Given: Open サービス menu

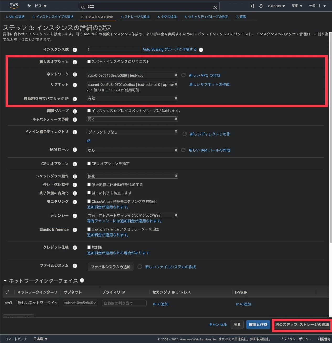Looking at the screenshot, I should click(x=37, y=6).
